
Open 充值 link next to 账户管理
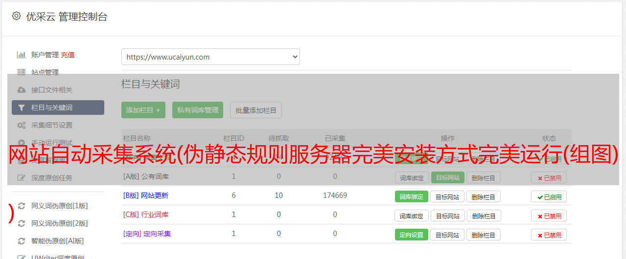point(68,55)
